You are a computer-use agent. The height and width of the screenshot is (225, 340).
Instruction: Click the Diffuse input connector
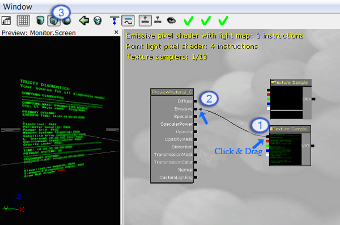[195, 101]
